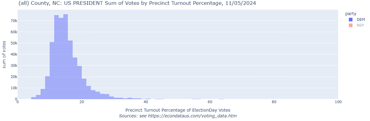Click the y-axis tick label 40k
The height and width of the screenshot is (121, 370).
pos(12,54)
